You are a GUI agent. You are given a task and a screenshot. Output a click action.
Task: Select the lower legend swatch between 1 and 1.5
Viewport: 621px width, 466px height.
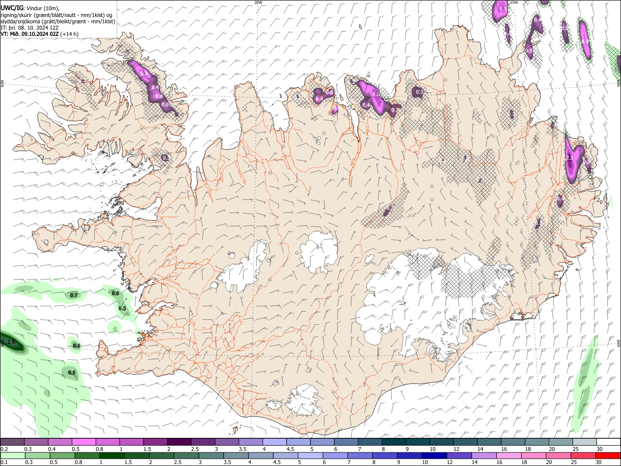click(x=112, y=455)
